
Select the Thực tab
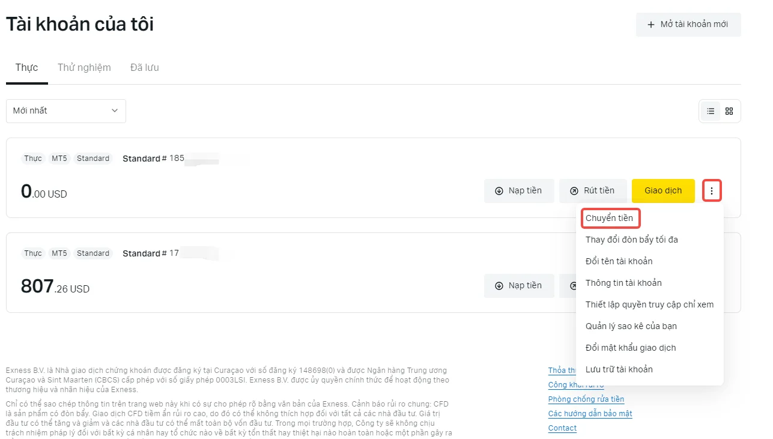26,67
